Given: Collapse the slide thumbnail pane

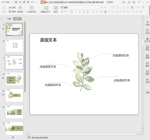Looking at the screenshot, I should 1,19.
